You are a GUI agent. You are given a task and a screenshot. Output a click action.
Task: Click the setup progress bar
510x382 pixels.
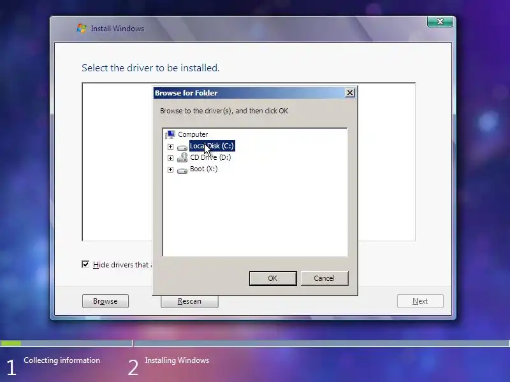[x=255, y=343]
